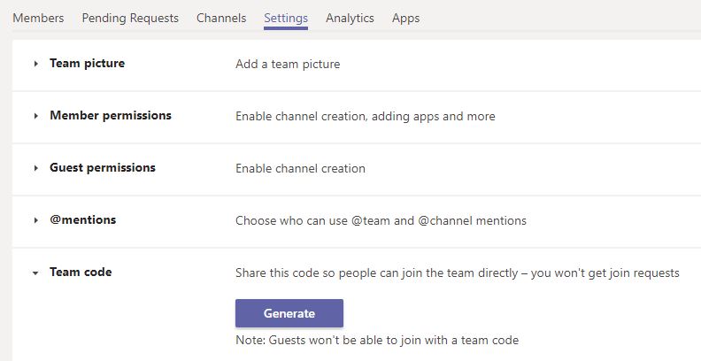The image size is (701, 361).
Task: Go to the Channels tab
Action: point(221,19)
